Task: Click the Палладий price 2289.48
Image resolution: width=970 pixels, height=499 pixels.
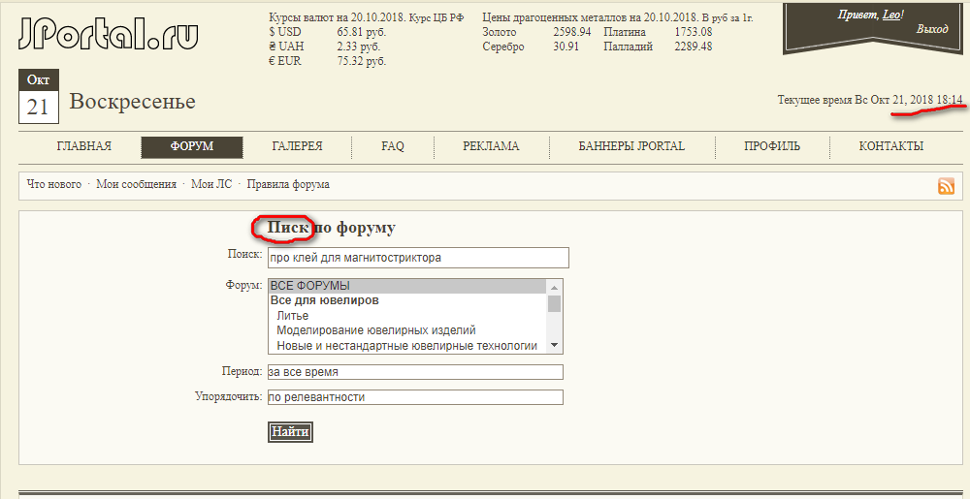Action: click(x=694, y=47)
